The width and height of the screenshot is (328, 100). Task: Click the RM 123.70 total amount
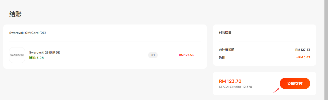(x=230, y=81)
